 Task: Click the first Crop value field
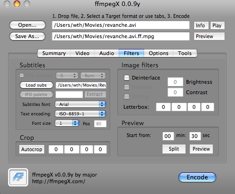pos(56,149)
